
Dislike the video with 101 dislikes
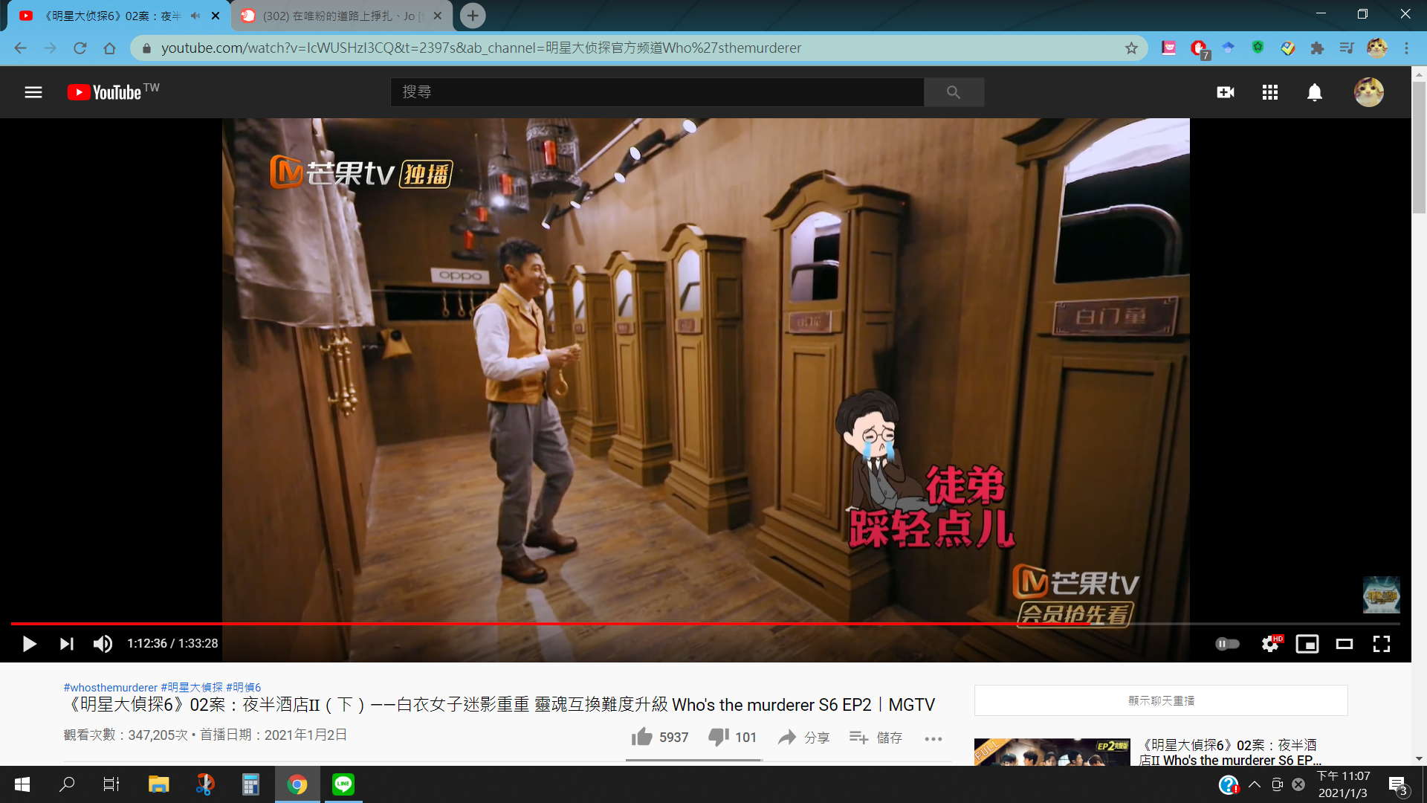pos(732,737)
